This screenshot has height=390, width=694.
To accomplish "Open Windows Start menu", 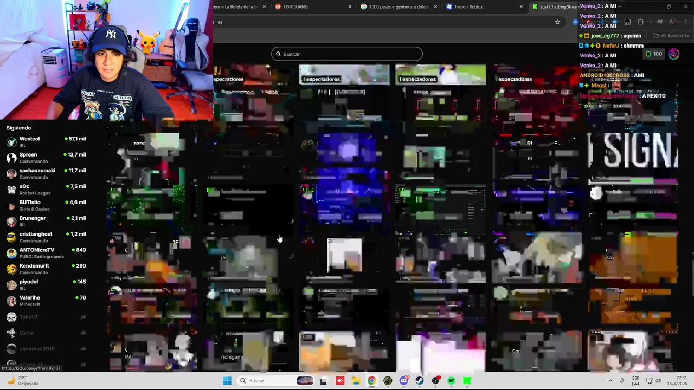I will 227,381.
